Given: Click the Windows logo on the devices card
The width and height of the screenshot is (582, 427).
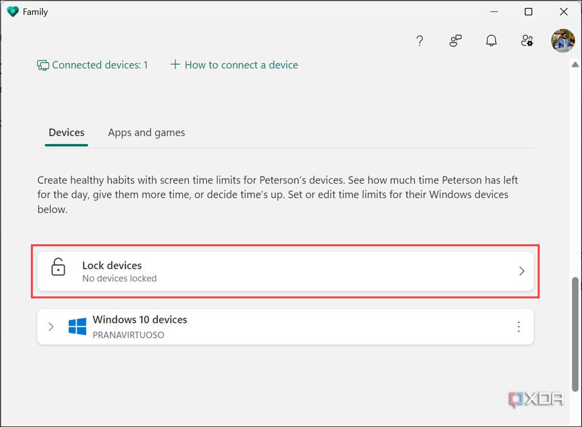Looking at the screenshot, I should (x=77, y=326).
